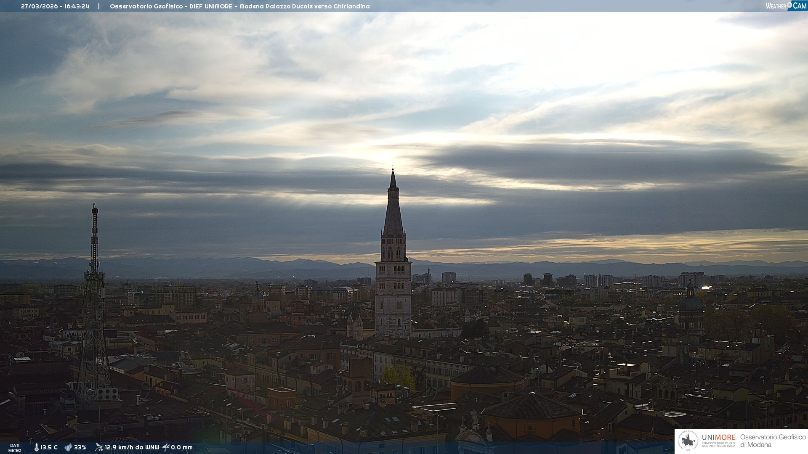The image size is (808, 454).
Task: Click the 33% humidity value
Action: coord(80,447)
